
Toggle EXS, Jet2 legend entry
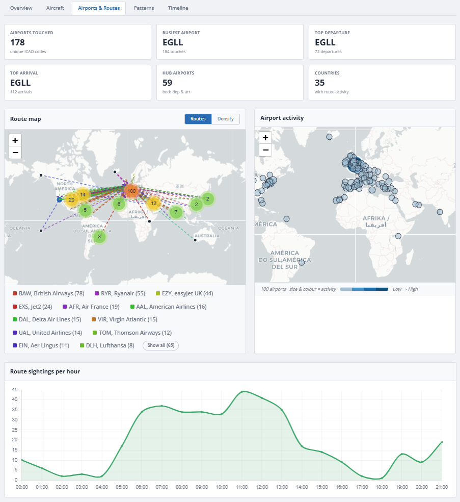click(x=32, y=307)
